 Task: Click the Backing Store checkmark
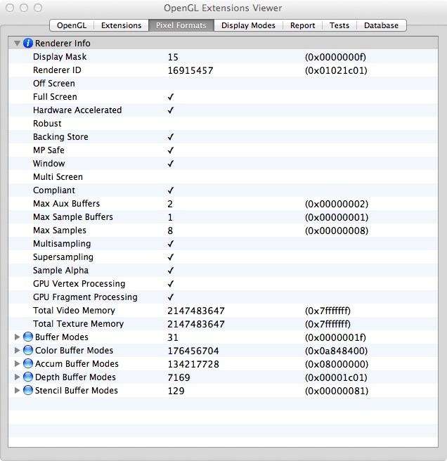171,137
